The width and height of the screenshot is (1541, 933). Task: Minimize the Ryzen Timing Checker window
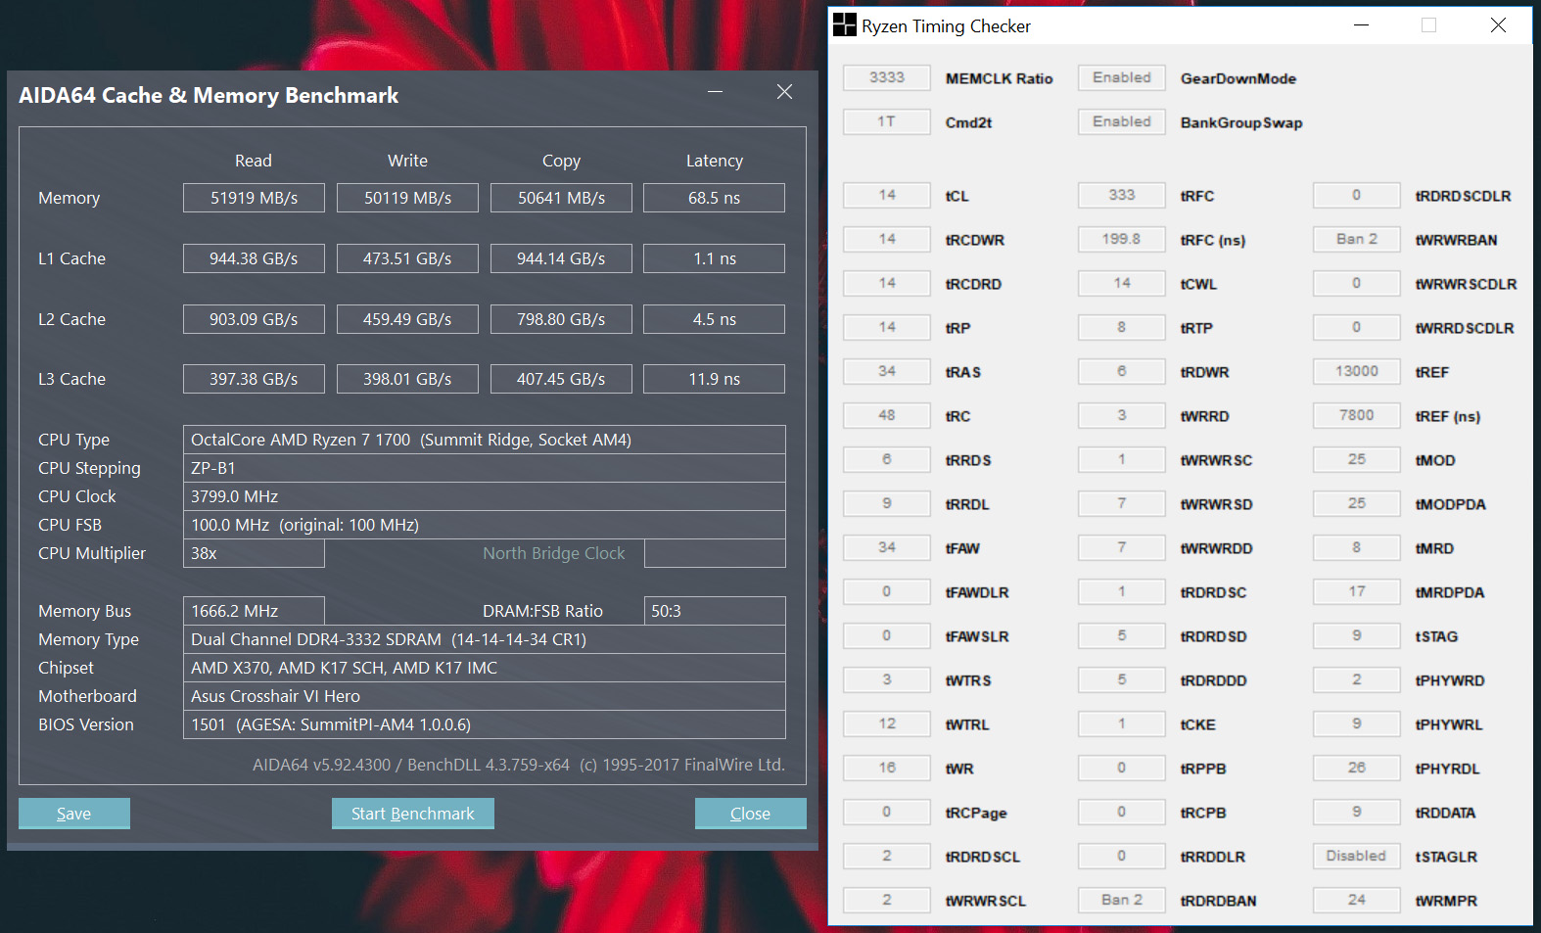pos(1361,25)
